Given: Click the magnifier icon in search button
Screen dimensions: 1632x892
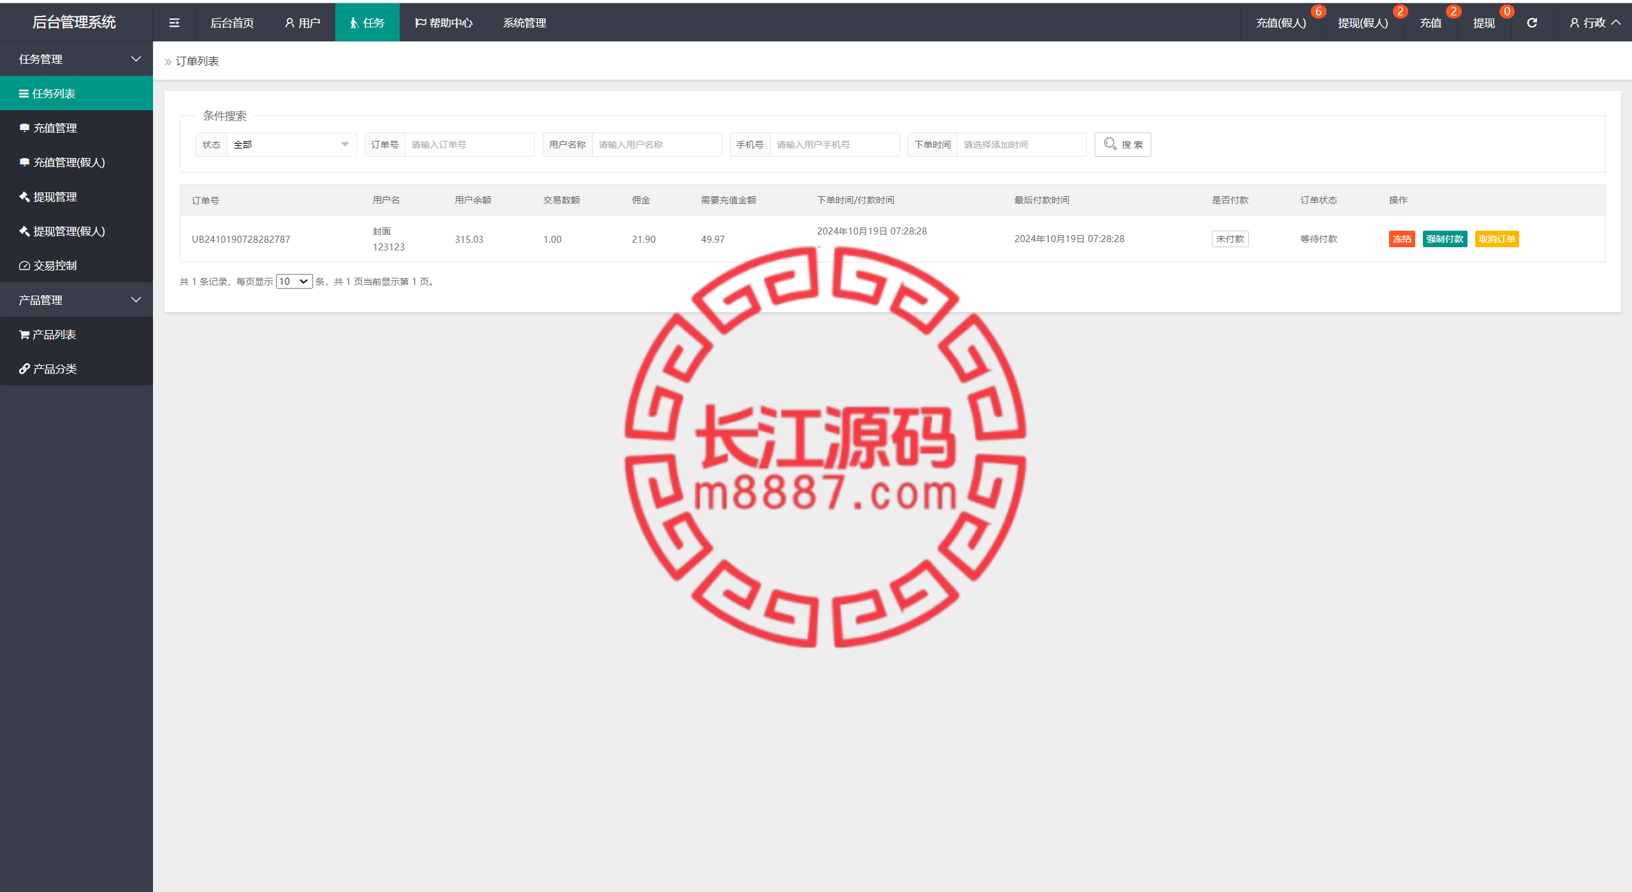Looking at the screenshot, I should point(1110,144).
